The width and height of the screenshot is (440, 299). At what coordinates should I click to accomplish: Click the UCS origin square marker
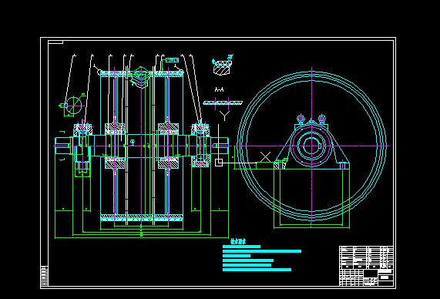coord(219,163)
